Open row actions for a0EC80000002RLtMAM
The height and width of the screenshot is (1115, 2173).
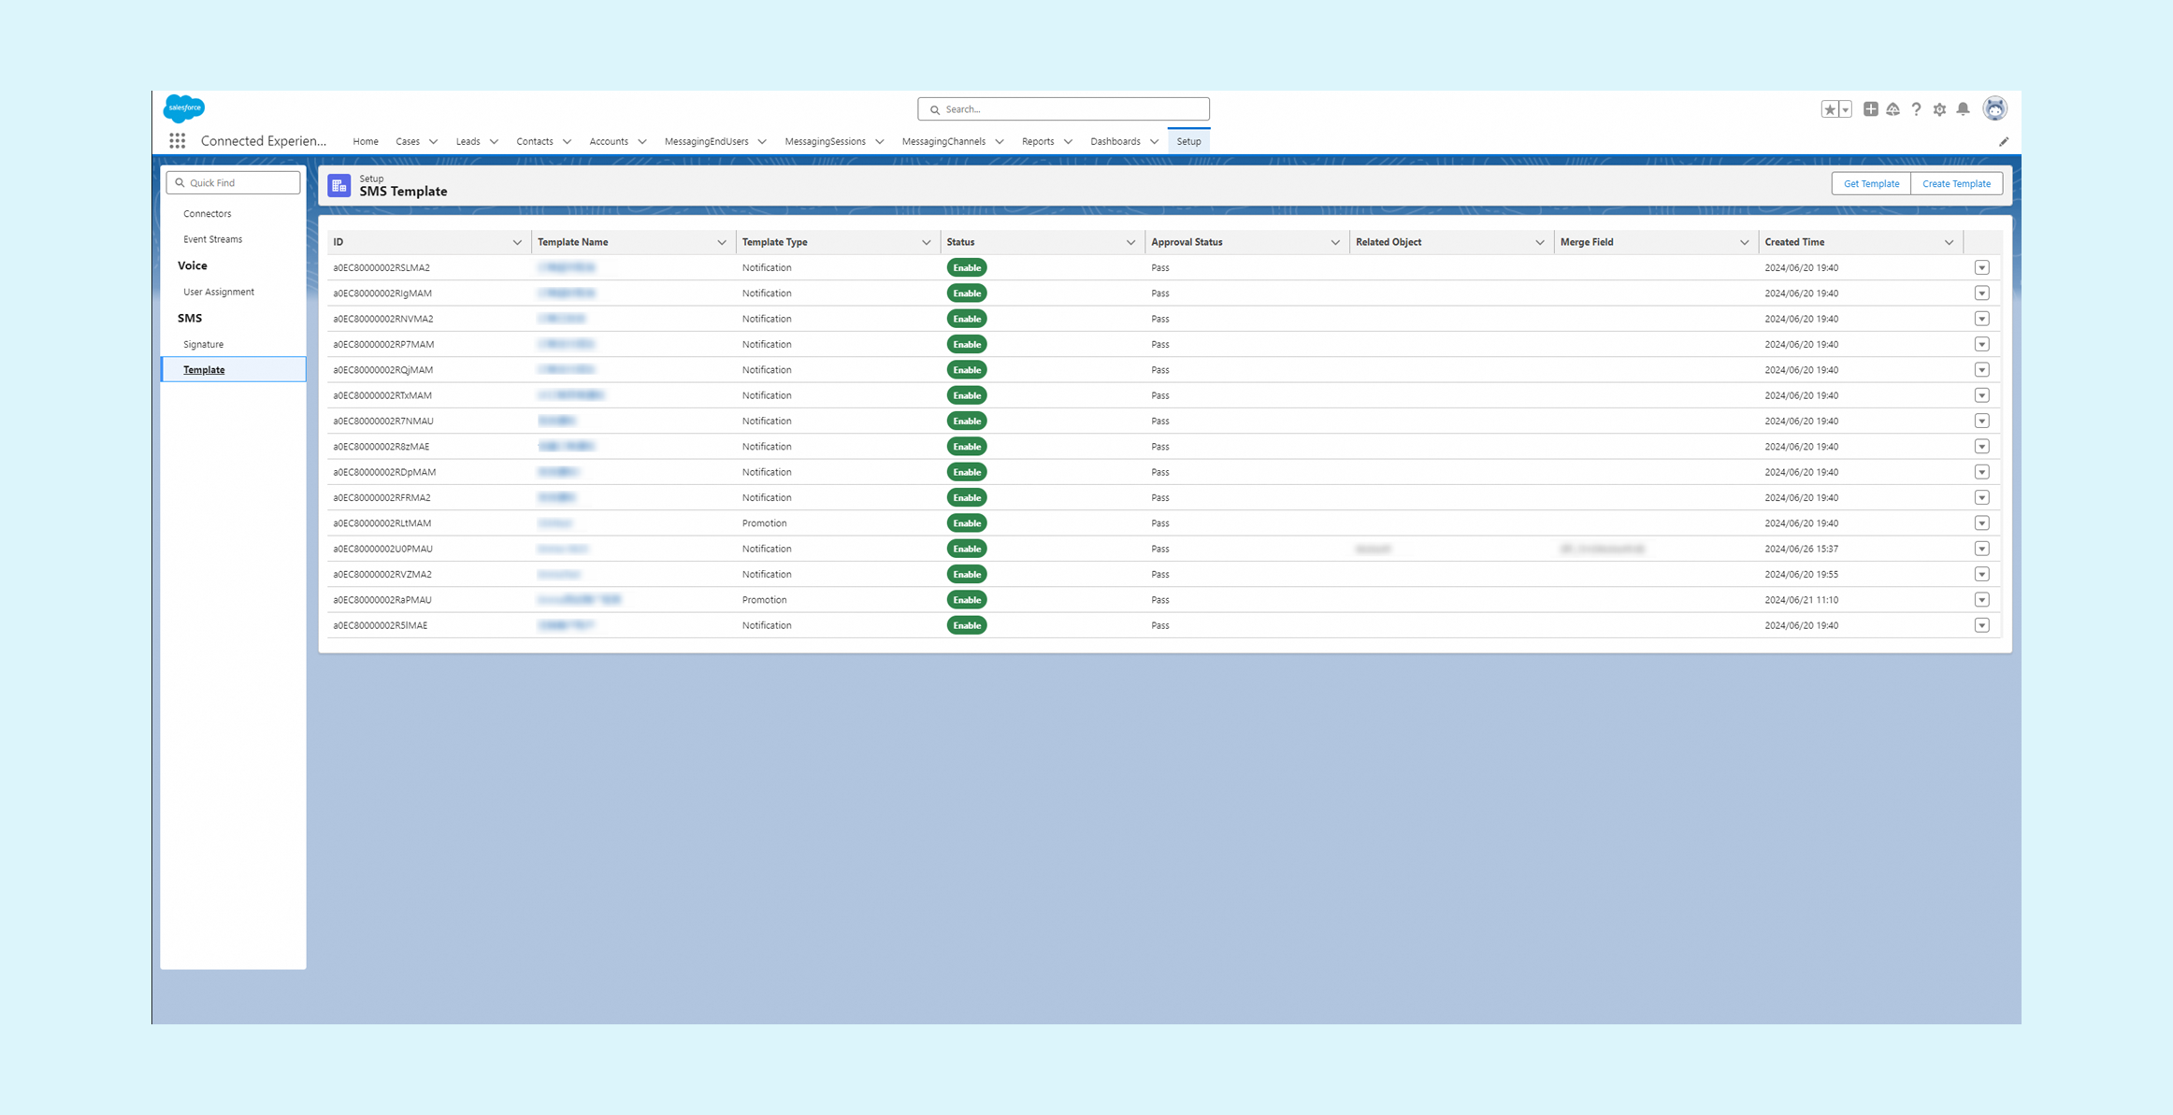(x=1981, y=523)
